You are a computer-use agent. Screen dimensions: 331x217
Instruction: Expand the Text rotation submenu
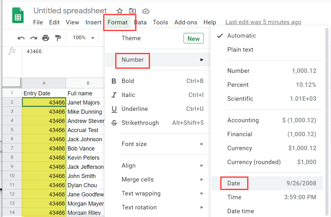tap(158, 207)
